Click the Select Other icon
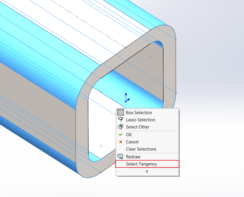This screenshot has width=244, height=197. pyautogui.click(x=121, y=127)
